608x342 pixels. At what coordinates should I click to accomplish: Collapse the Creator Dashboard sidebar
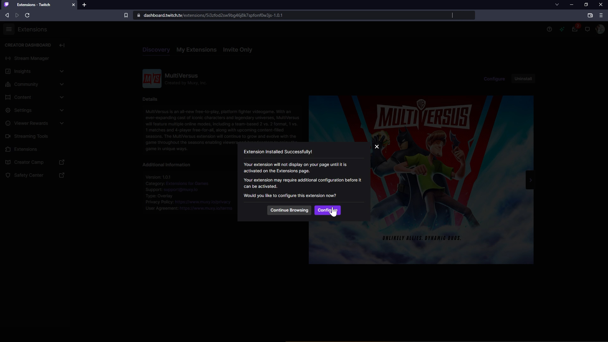tap(62, 45)
